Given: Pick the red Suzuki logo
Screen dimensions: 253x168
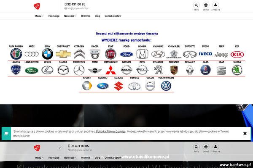Looking at the screenshot, I should click(118, 86).
